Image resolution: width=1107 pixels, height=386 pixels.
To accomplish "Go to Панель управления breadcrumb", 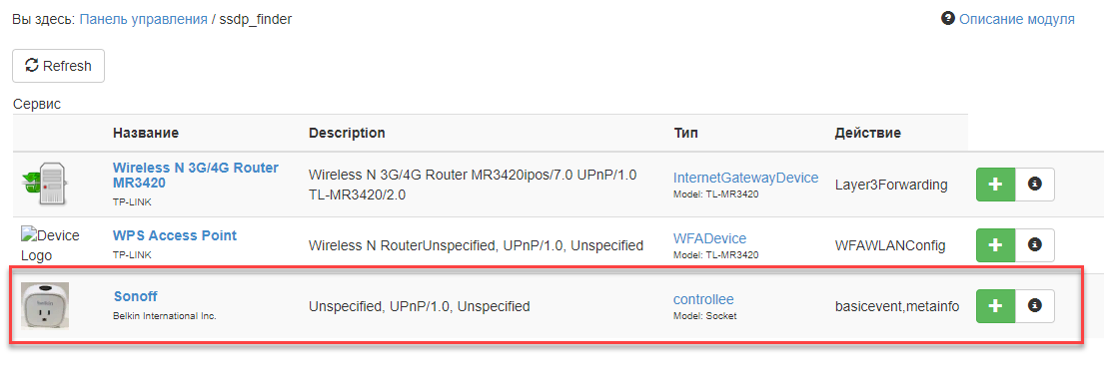I will click(x=143, y=19).
